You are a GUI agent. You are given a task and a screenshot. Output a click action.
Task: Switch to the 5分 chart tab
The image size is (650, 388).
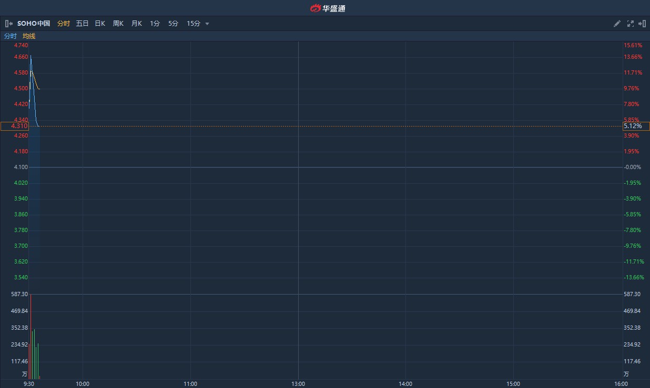point(173,24)
